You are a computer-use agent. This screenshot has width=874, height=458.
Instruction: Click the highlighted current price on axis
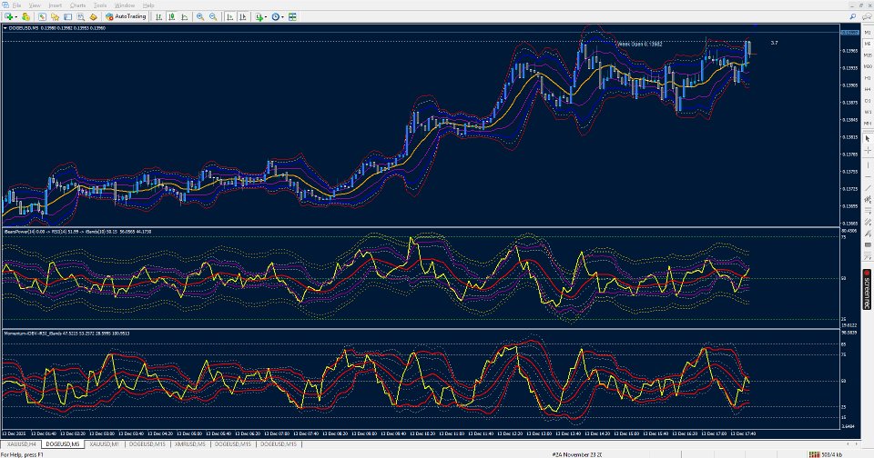click(x=849, y=33)
